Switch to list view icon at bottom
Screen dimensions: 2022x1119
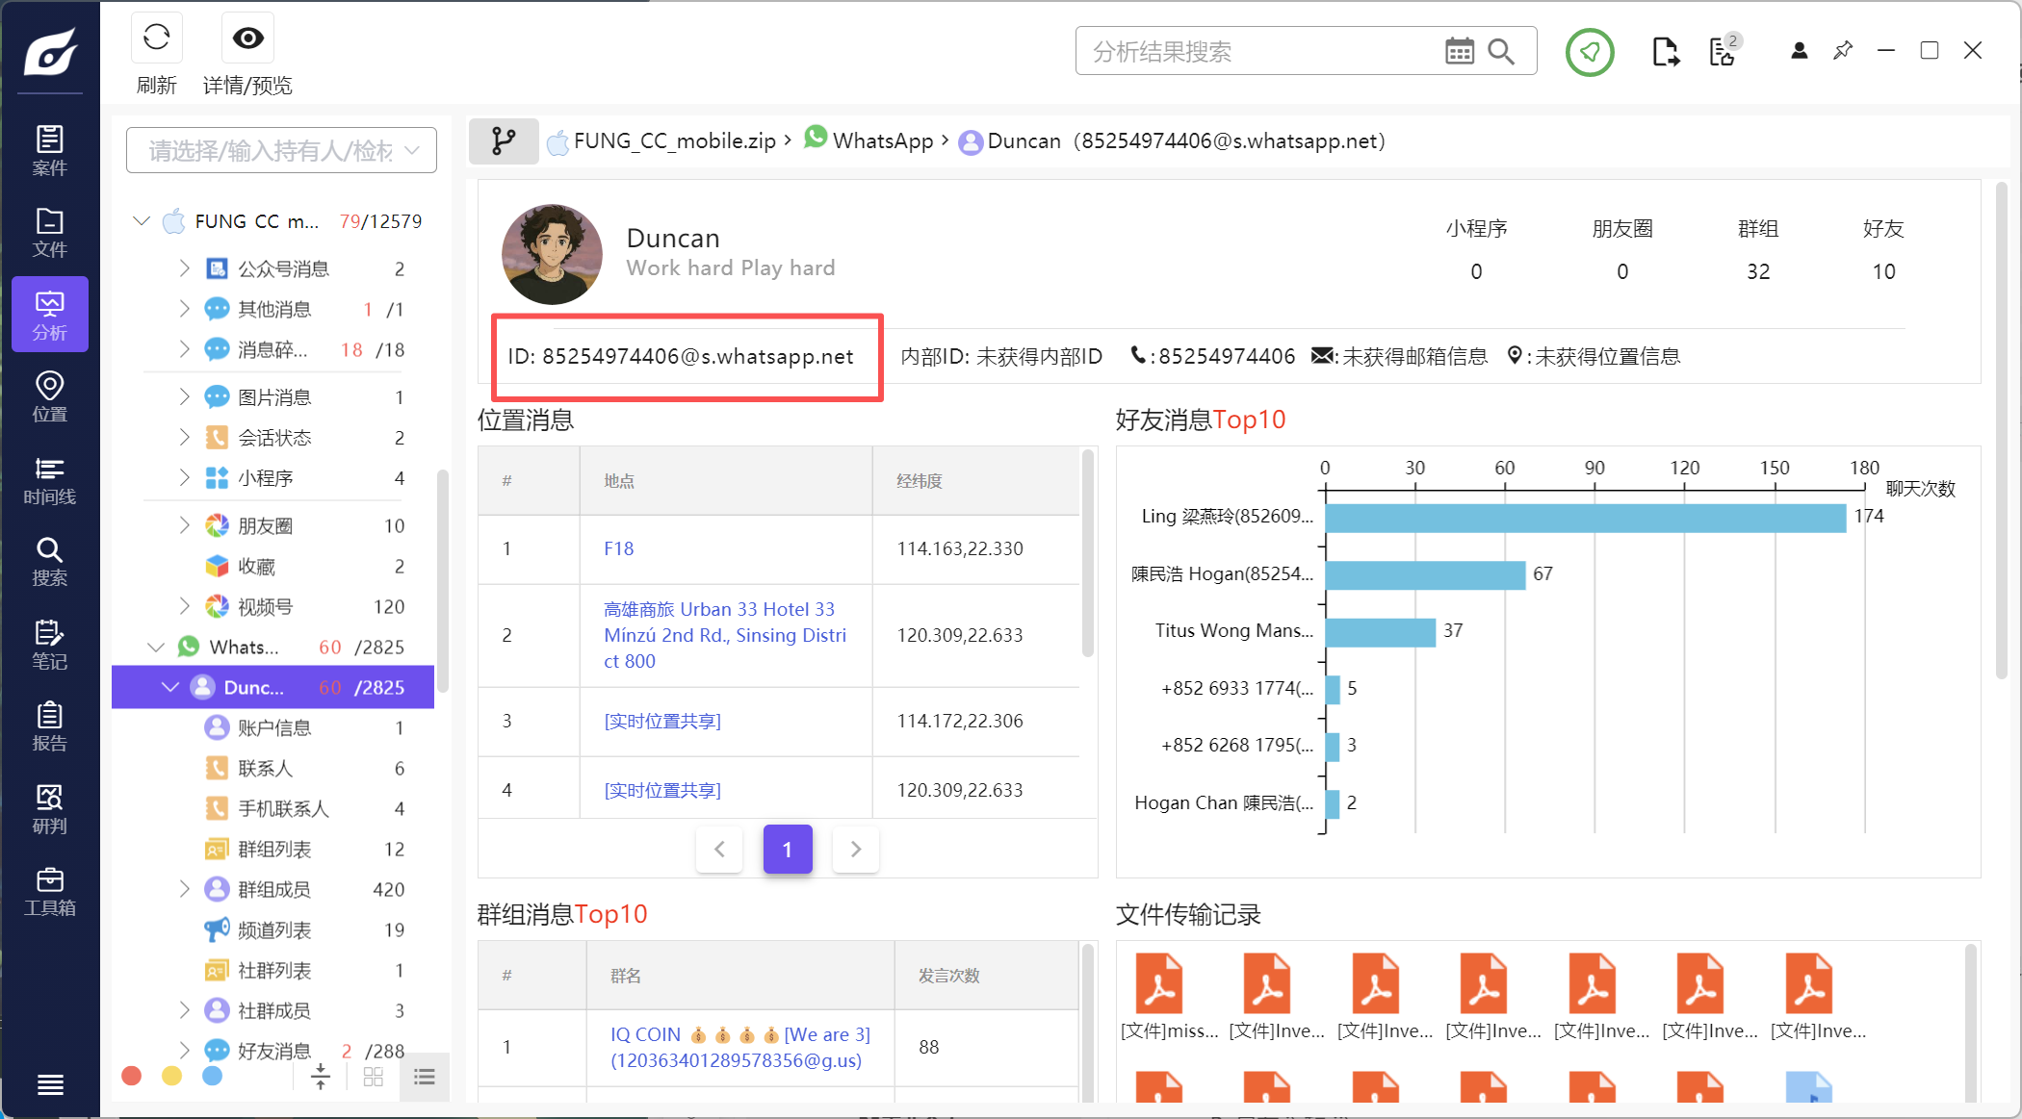tap(425, 1077)
